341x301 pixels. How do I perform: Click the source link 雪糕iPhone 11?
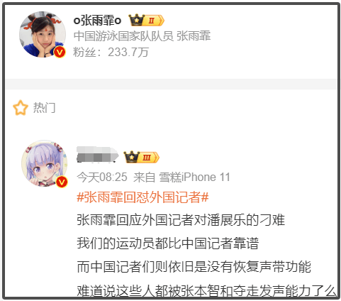pyautogui.click(x=194, y=177)
